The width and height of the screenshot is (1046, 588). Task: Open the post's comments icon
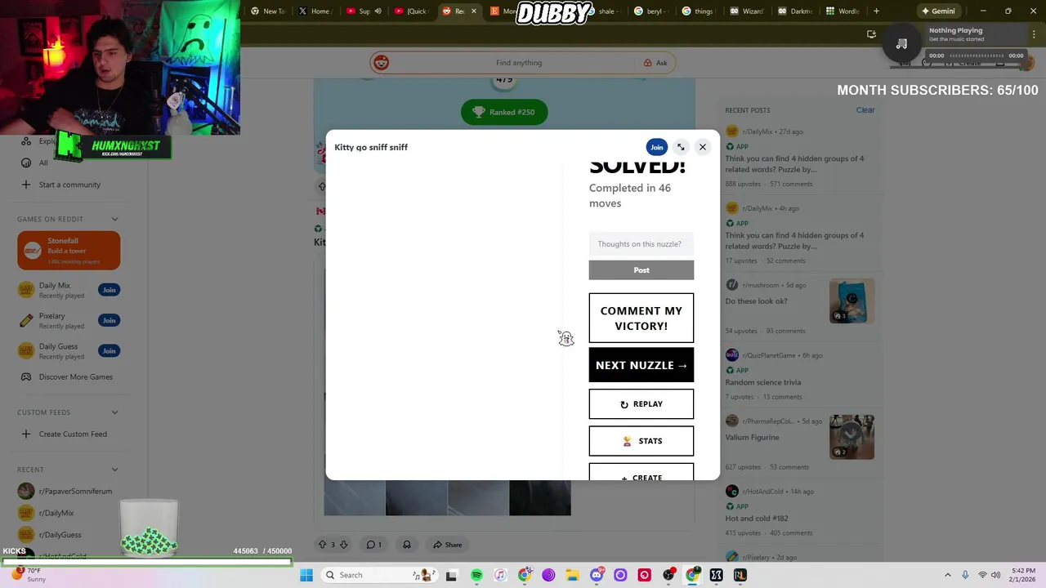pos(373,545)
